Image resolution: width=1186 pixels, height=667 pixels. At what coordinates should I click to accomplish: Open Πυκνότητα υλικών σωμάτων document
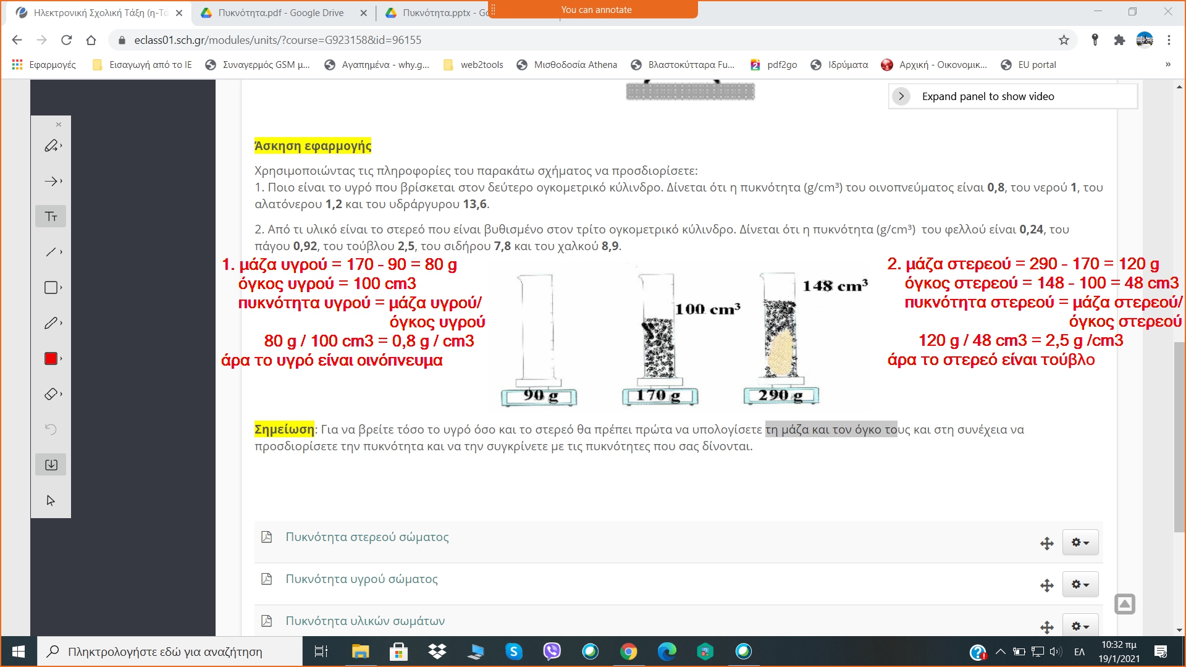pyautogui.click(x=365, y=621)
